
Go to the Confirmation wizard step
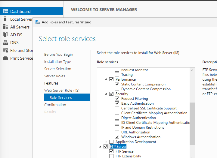point(55,105)
